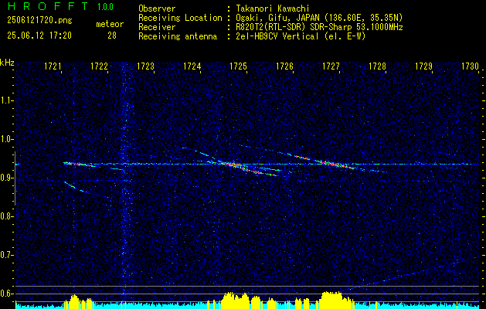Click time marker 1727
This screenshot has height=309, width=486.
coord(331,66)
